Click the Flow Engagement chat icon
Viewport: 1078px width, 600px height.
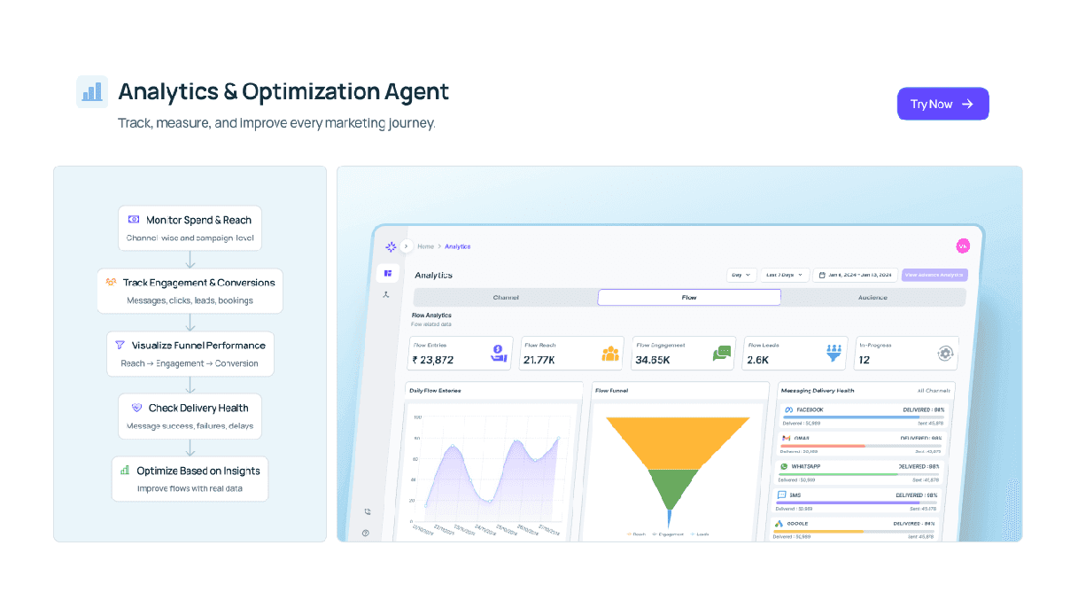coord(722,354)
